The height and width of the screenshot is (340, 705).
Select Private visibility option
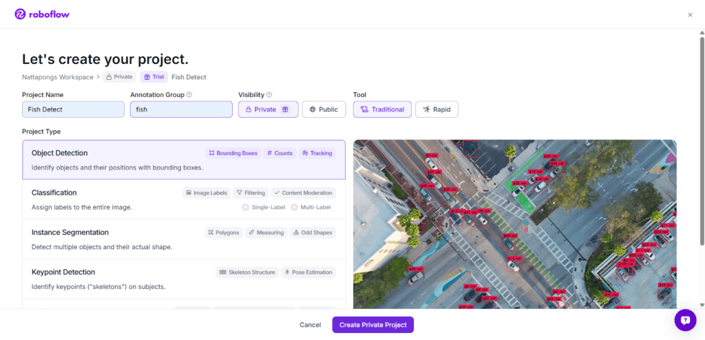click(268, 109)
